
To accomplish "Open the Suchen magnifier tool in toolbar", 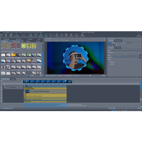I will (61, 34).
